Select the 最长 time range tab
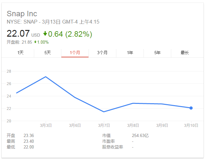 coord(185,53)
